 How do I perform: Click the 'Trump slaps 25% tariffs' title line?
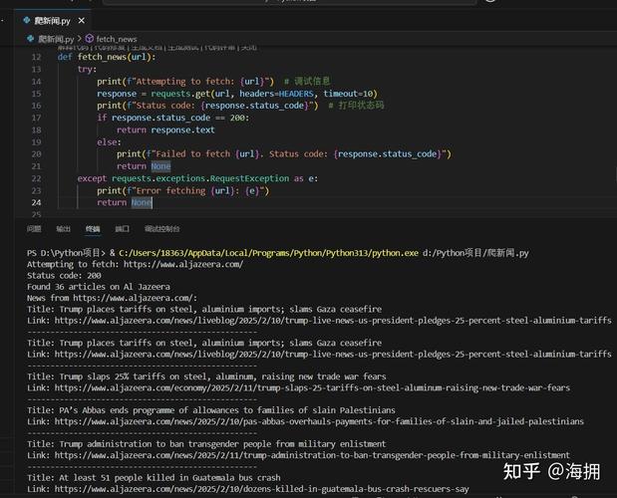click(x=206, y=376)
